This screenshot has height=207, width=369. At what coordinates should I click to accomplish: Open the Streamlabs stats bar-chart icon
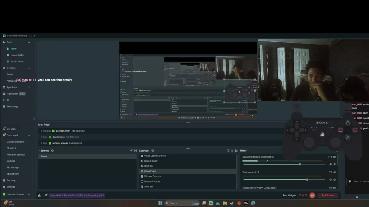tap(39, 195)
